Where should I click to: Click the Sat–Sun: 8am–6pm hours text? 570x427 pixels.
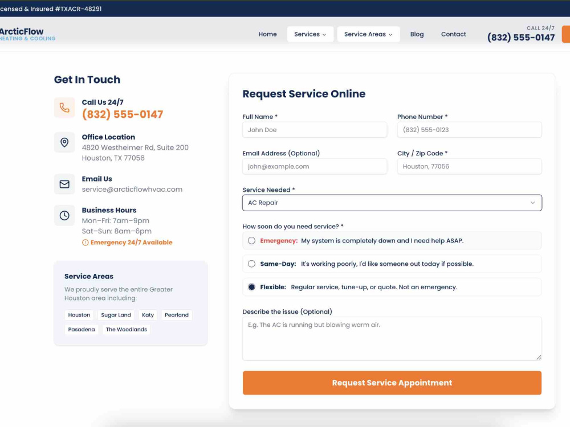[x=117, y=231]
